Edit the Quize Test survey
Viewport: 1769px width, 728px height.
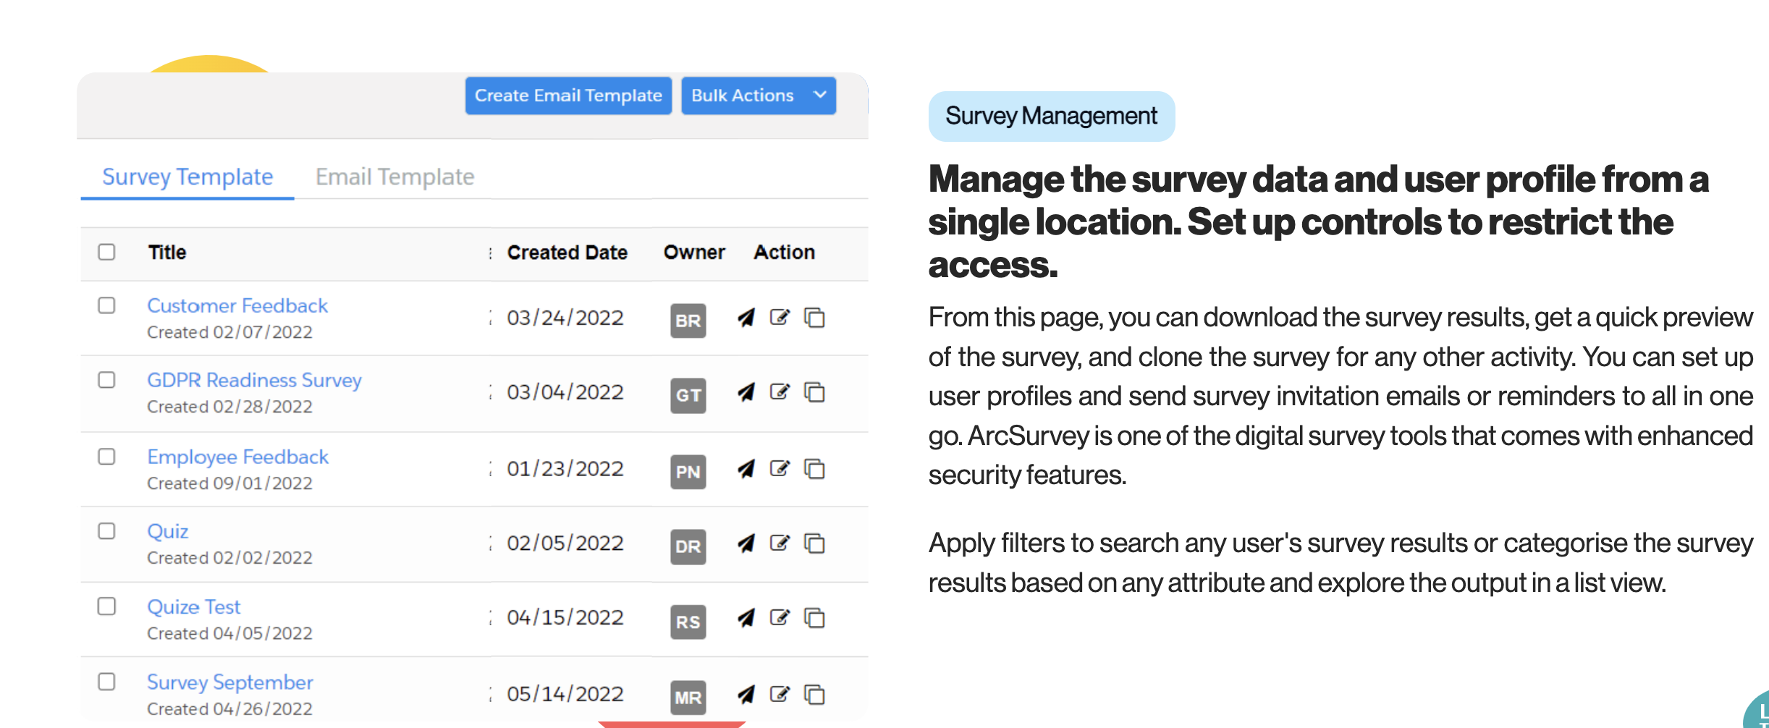pyautogui.click(x=780, y=617)
